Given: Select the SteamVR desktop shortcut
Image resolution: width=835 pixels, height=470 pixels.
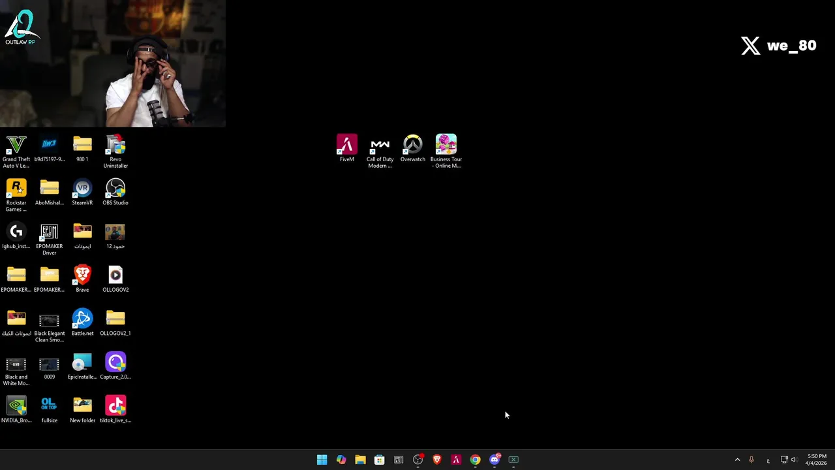Looking at the screenshot, I should tap(82, 192).
